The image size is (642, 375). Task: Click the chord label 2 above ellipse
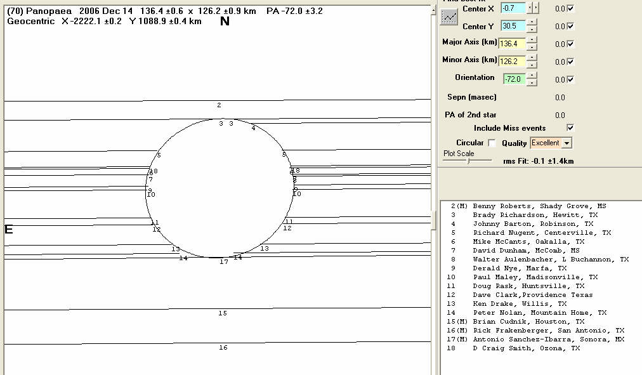click(219, 105)
